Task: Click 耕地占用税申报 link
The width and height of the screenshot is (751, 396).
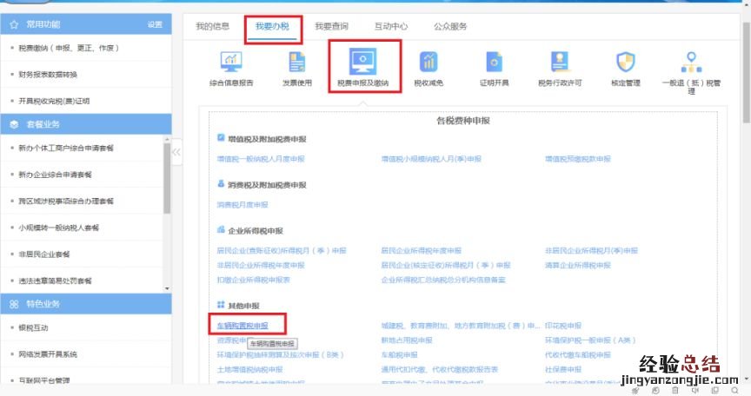Action: tap(407, 340)
